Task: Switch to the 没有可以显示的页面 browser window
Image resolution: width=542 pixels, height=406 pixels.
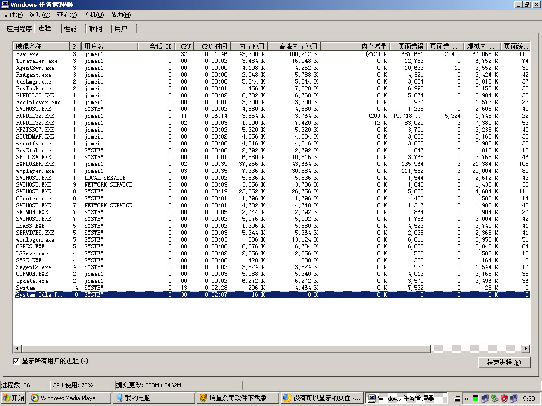Action: point(322,398)
